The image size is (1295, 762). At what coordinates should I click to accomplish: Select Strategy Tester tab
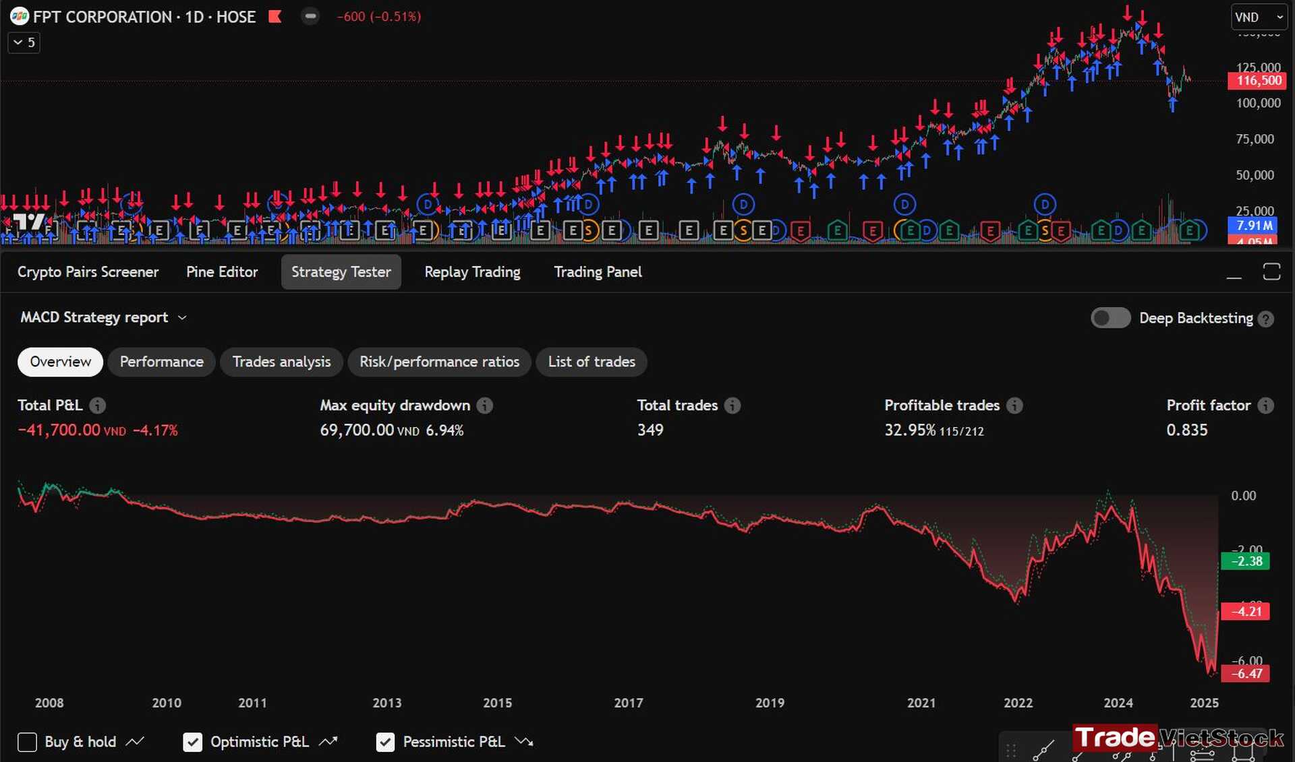coord(341,272)
